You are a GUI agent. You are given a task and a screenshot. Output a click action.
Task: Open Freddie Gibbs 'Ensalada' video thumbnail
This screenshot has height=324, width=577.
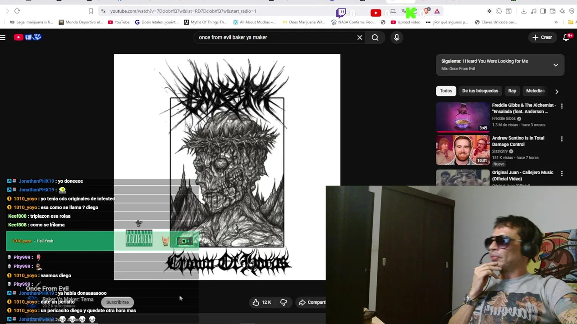click(463, 117)
